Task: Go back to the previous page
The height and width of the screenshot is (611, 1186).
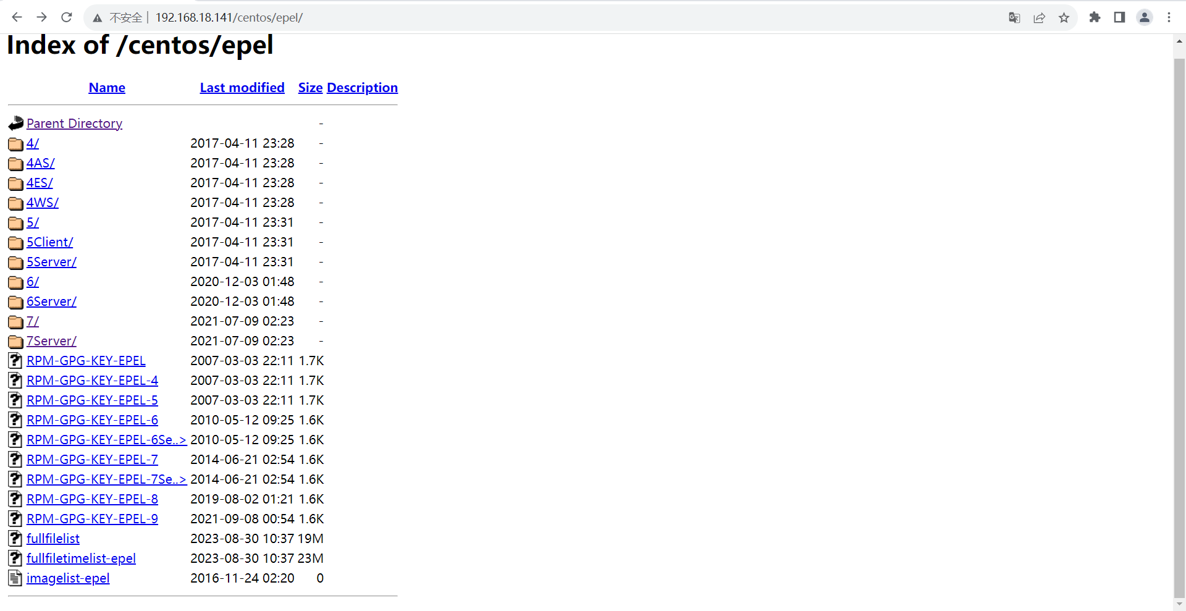Action: 17,17
